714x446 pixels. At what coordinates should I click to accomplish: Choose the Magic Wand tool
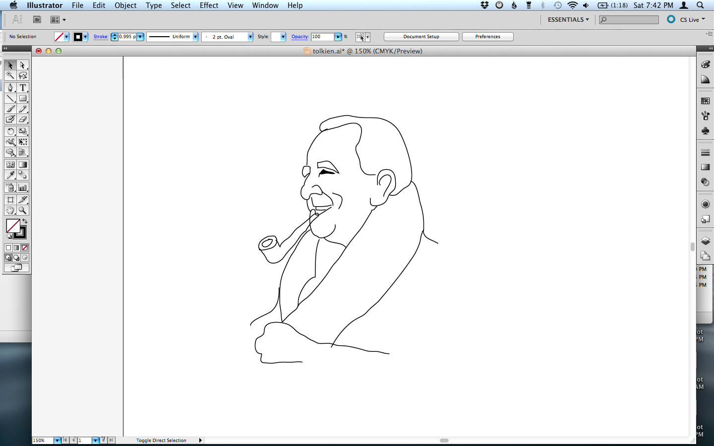pyautogui.click(x=10, y=75)
